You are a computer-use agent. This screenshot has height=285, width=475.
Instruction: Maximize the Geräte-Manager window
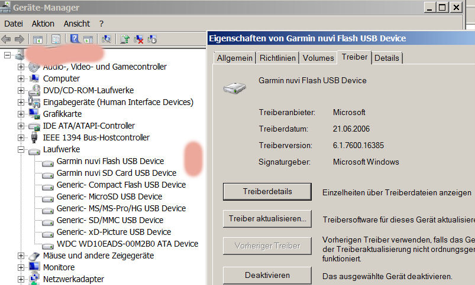442,7
